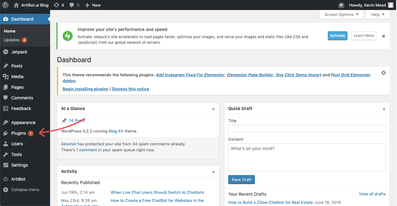The image size is (397, 206).
Task: Click the Save Draft button
Action: (x=242, y=179)
